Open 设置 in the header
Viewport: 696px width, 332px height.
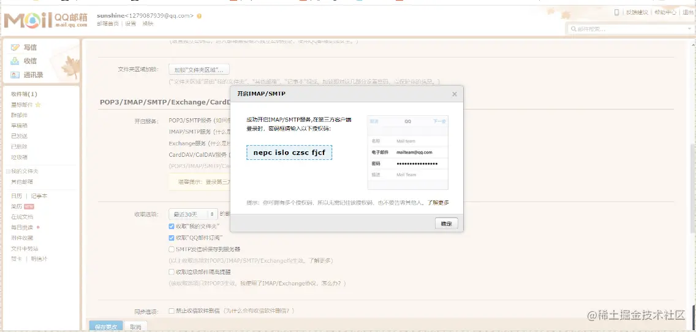[130, 24]
